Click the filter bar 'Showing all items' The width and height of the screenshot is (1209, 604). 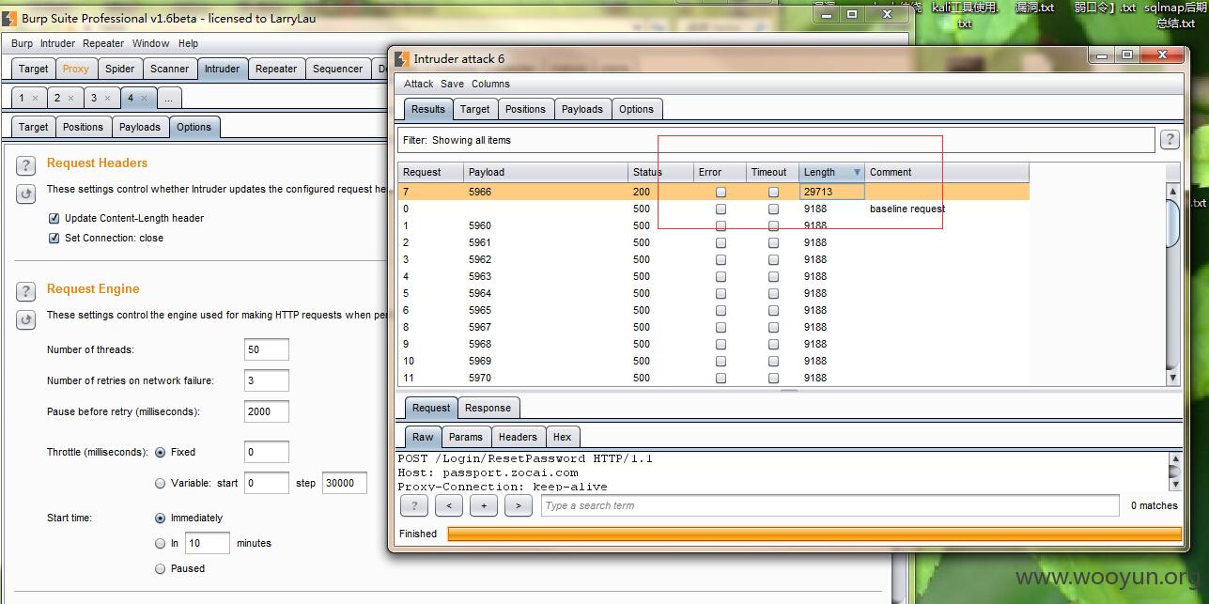(776, 140)
